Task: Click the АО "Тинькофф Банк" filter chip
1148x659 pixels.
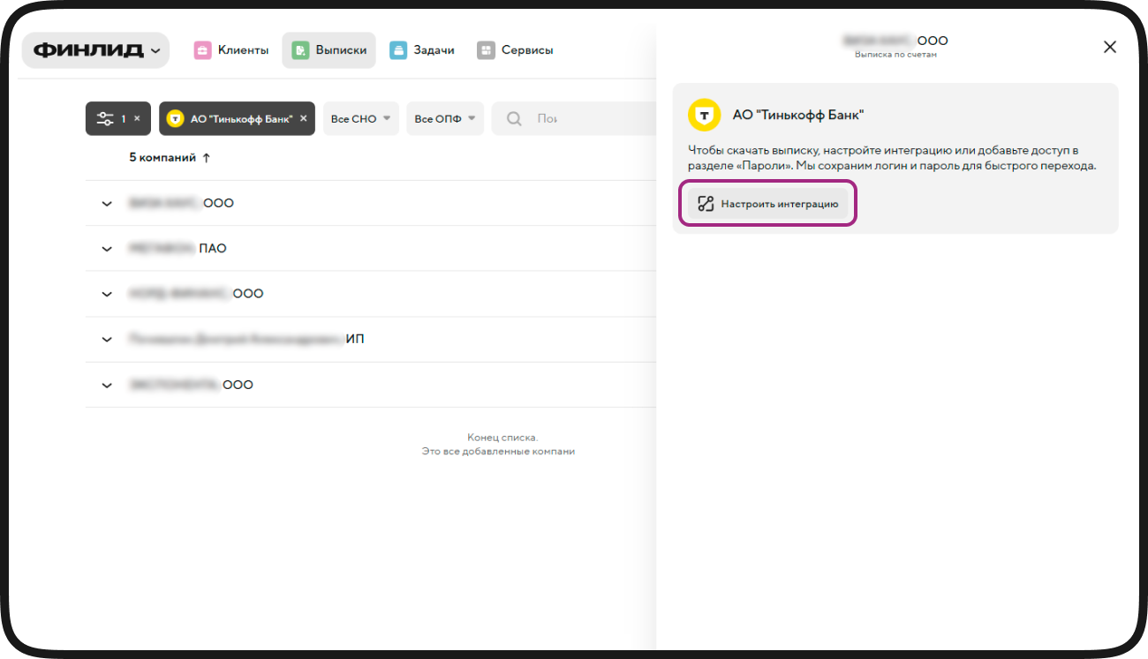Action: point(237,118)
